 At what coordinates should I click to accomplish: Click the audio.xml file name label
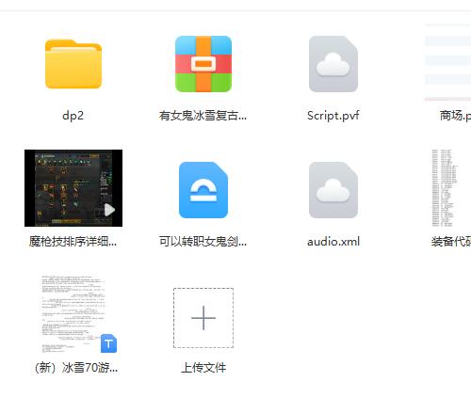[x=333, y=242]
